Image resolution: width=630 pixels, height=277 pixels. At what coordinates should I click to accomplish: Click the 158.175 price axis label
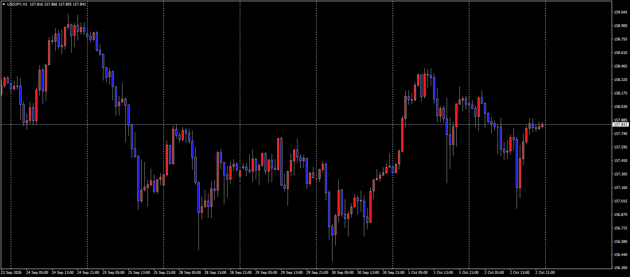621,93
